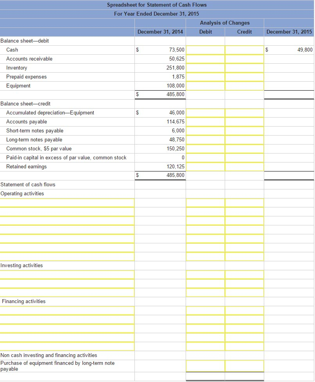Viewport: 315px width, 382px height.
Task: Select Short-term notes payable Credit cell
Action: point(244,131)
